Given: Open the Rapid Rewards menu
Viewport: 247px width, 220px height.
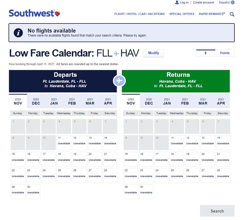Looking at the screenshot, I should (212, 14).
